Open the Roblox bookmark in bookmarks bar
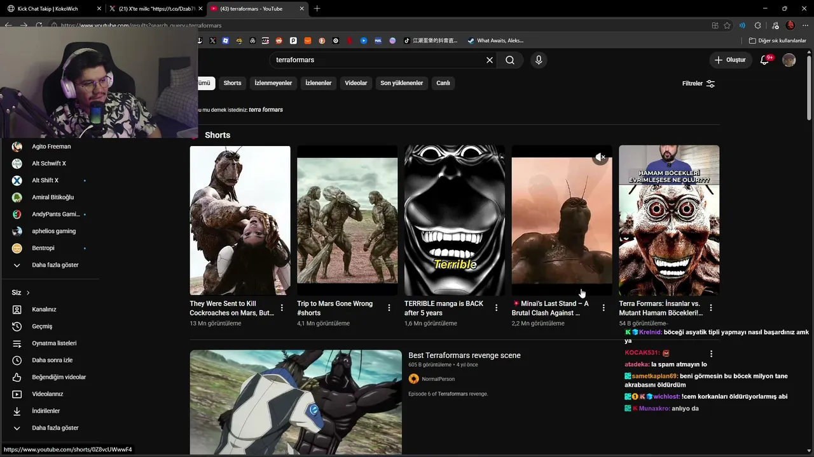 point(226,41)
